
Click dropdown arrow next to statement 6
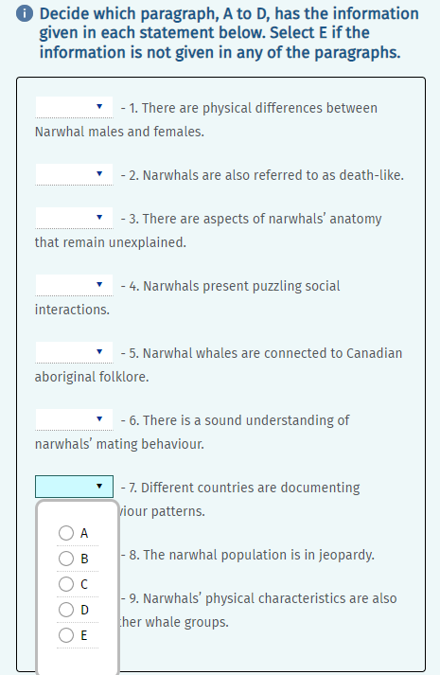coord(99,418)
